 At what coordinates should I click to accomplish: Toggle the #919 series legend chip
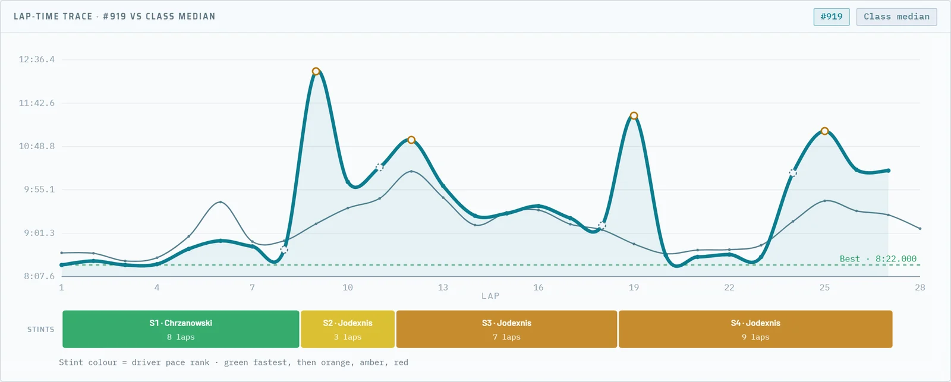coord(832,17)
